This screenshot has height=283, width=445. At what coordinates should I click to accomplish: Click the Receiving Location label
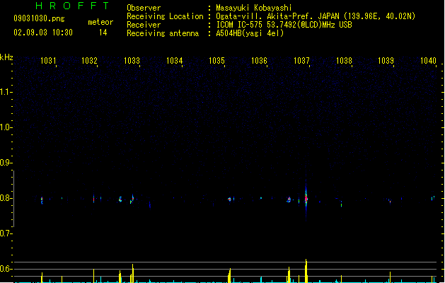[165, 16]
